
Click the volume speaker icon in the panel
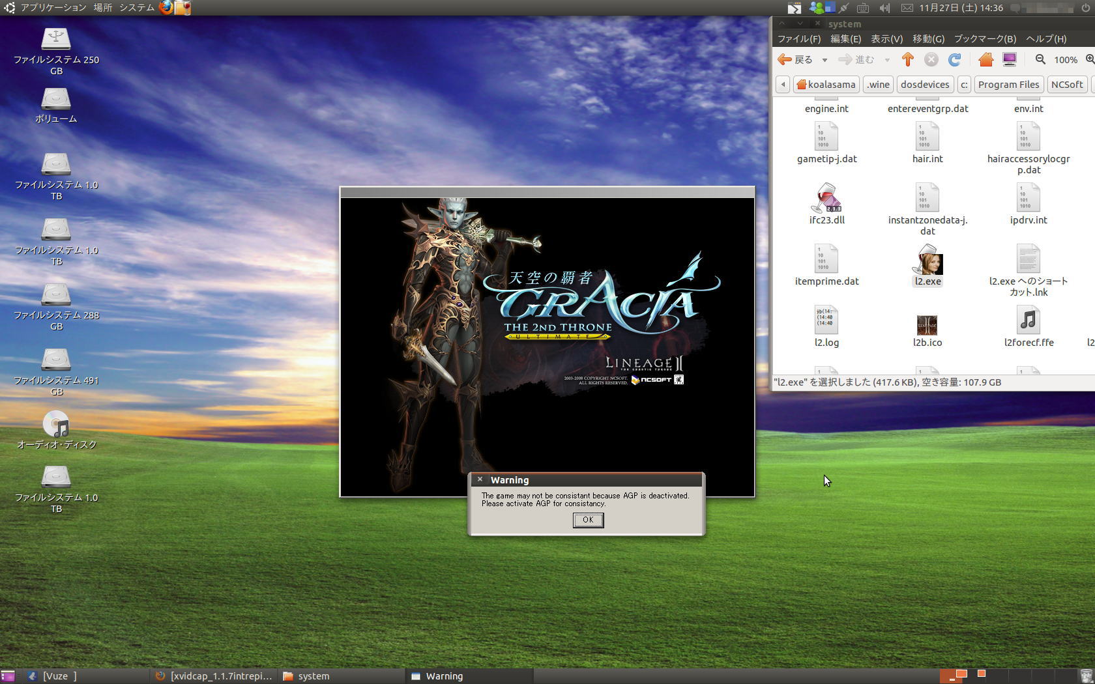click(884, 8)
